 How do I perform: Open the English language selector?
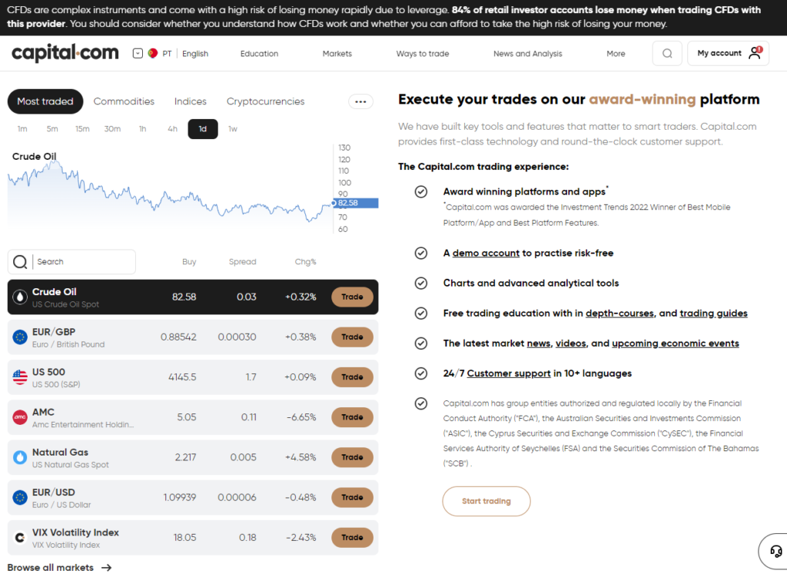pos(195,53)
